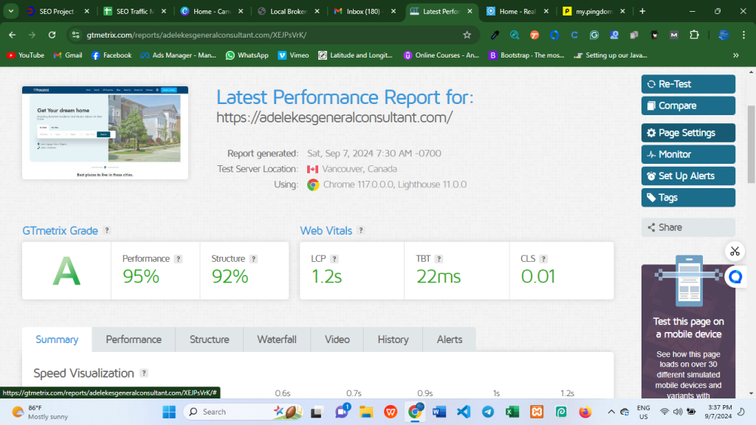Switch to the Waterfall tab
The width and height of the screenshot is (756, 425).
pos(277,339)
